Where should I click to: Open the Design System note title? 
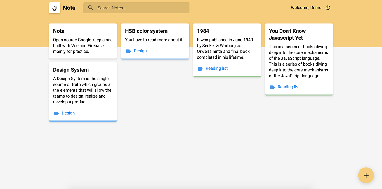point(71,70)
